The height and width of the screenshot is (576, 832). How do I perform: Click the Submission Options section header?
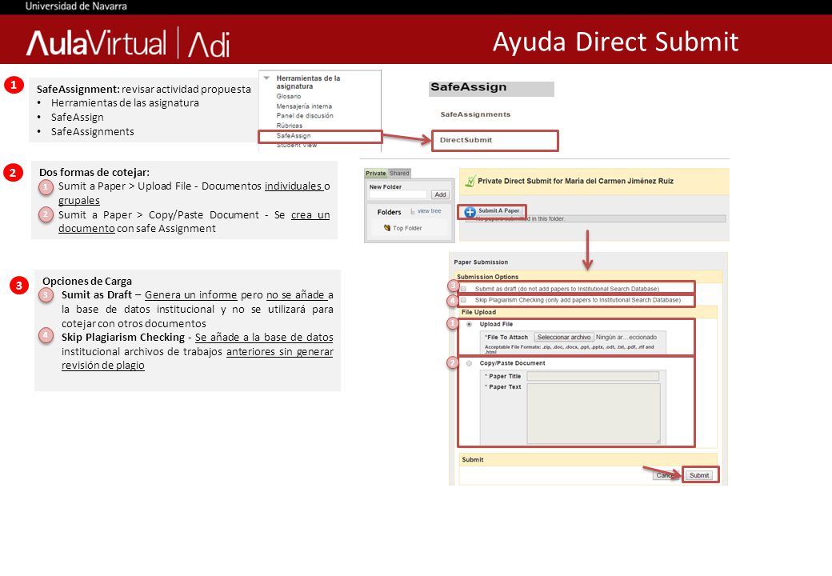[x=488, y=277]
